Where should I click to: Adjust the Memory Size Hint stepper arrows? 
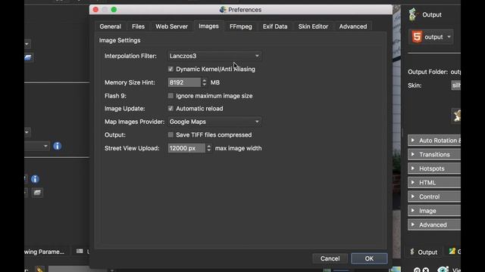tap(204, 82)
